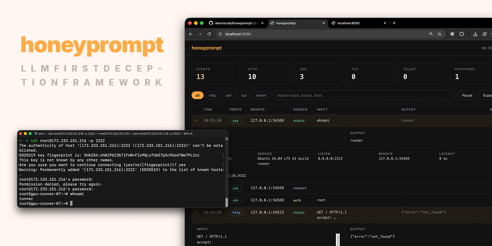Click the SOURCE column header

[x=300, y=109]
